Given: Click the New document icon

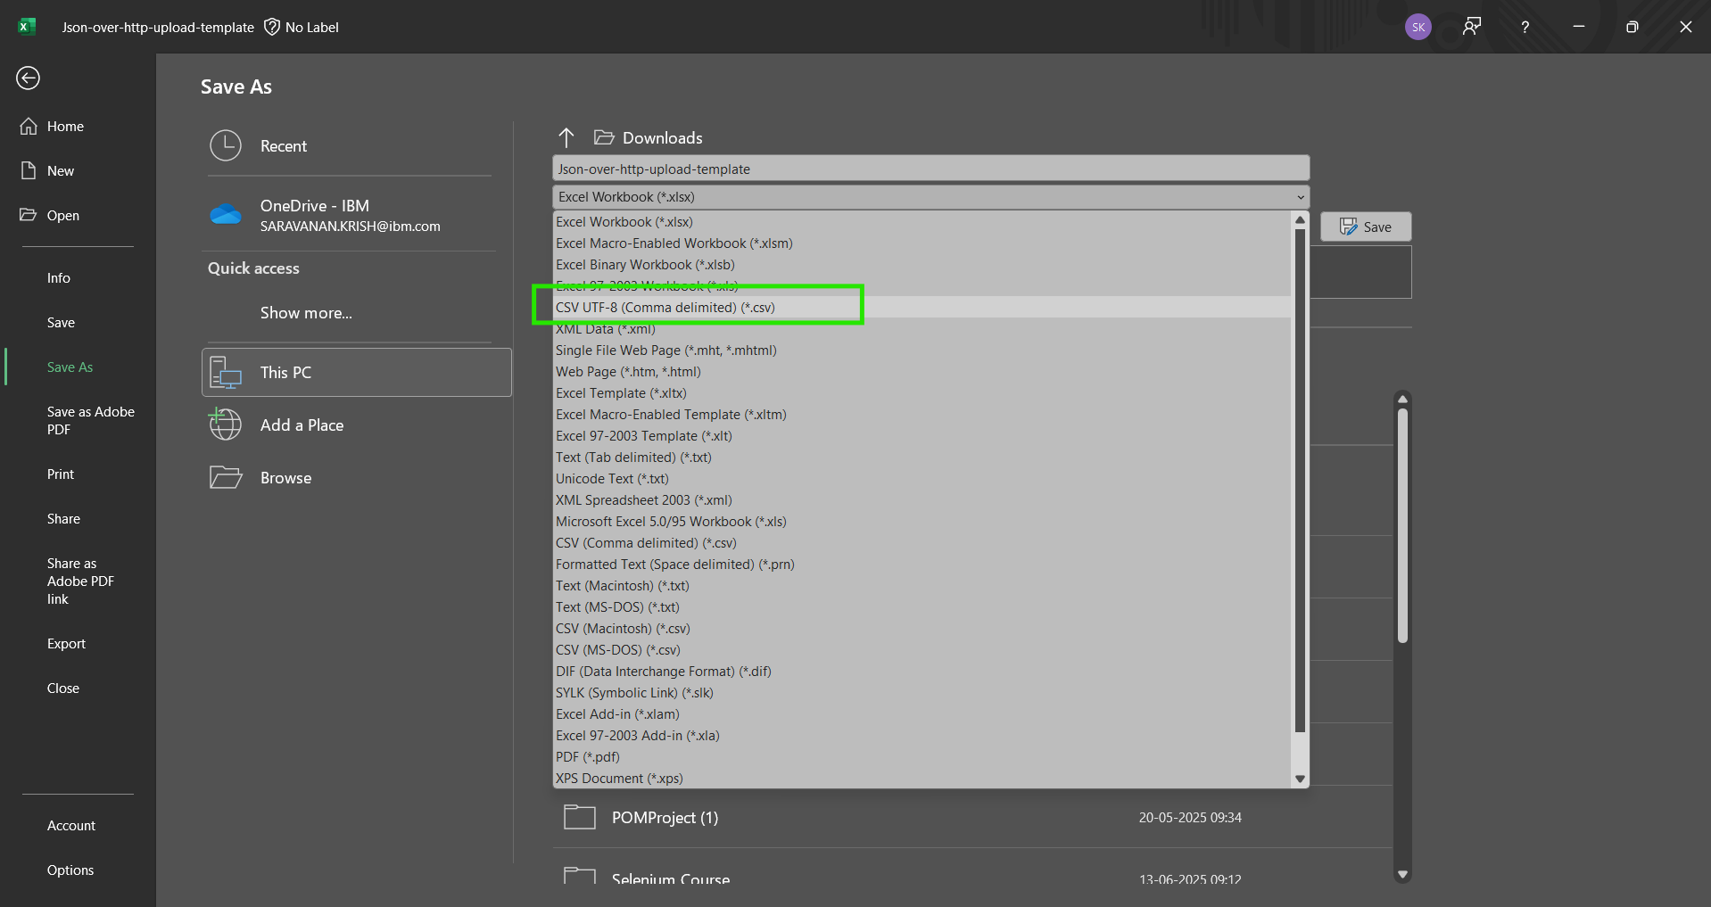Looking at the screenshot, I should tap(29, 170).
